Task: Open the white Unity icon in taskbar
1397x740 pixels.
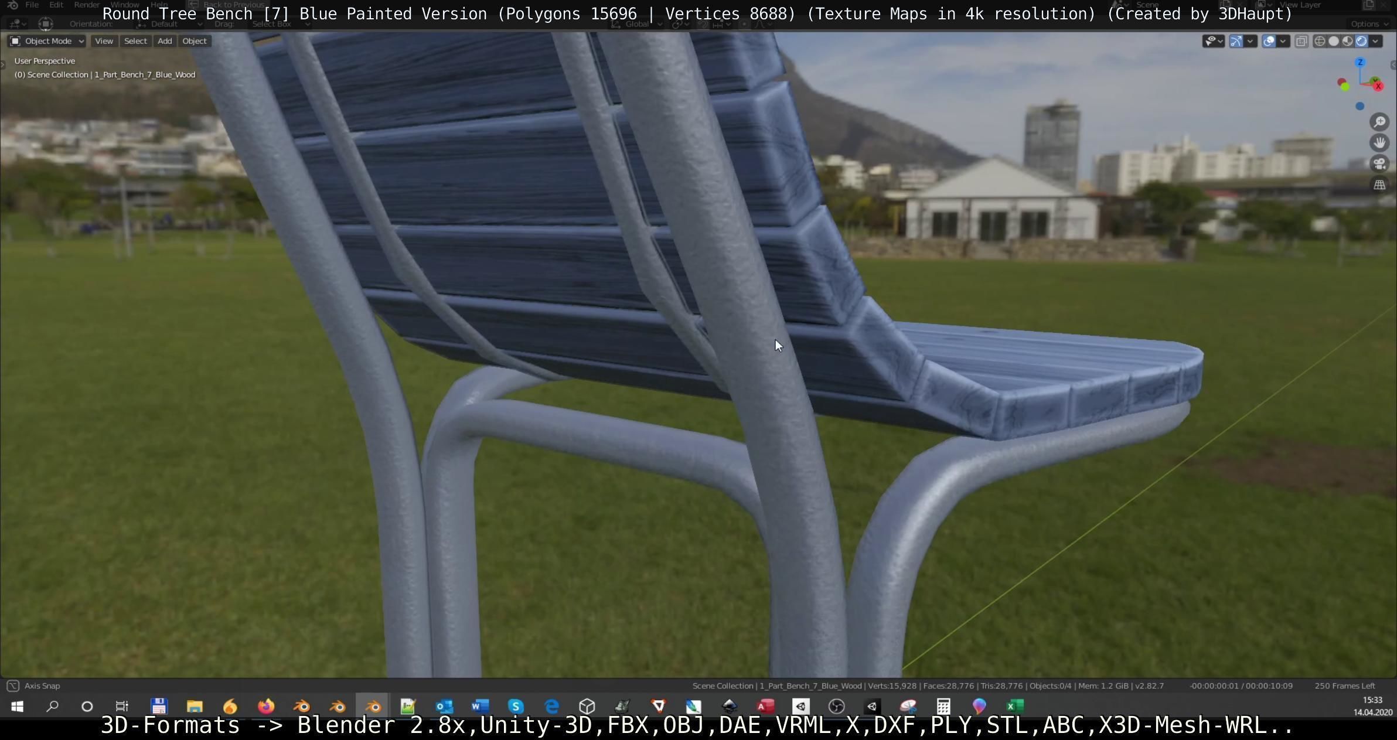Action: click(801, 706)
